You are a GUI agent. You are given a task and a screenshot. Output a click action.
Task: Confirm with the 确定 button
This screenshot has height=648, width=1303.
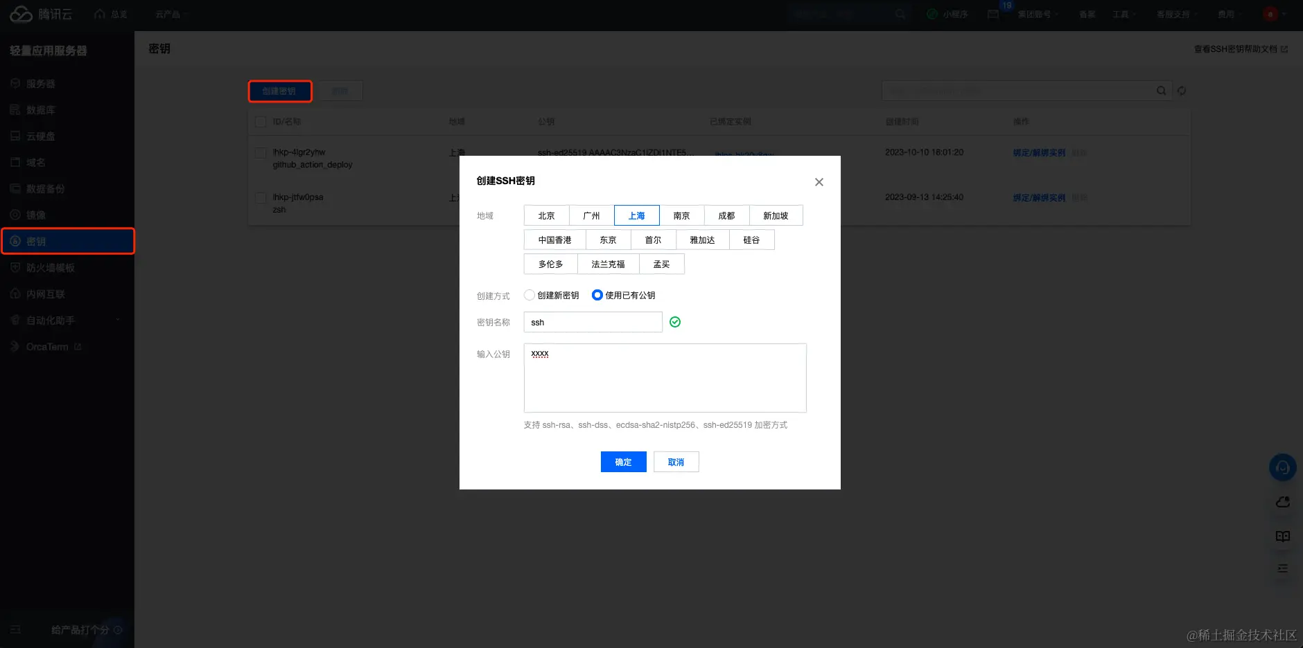coord(624,462)
